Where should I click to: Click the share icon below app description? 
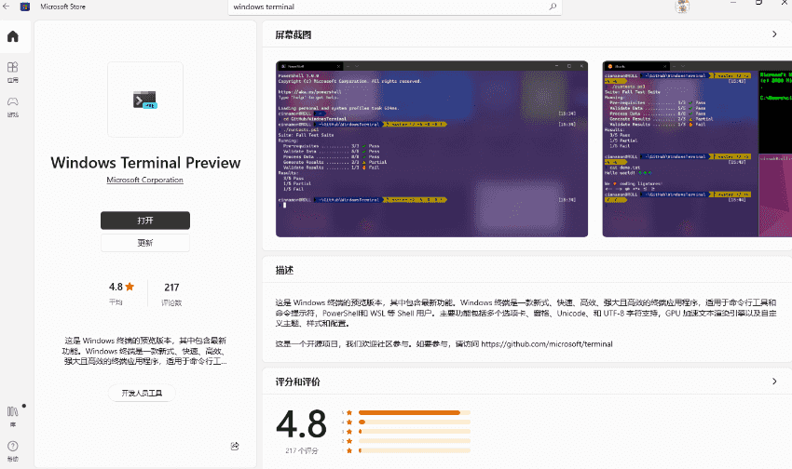[235, 446]
